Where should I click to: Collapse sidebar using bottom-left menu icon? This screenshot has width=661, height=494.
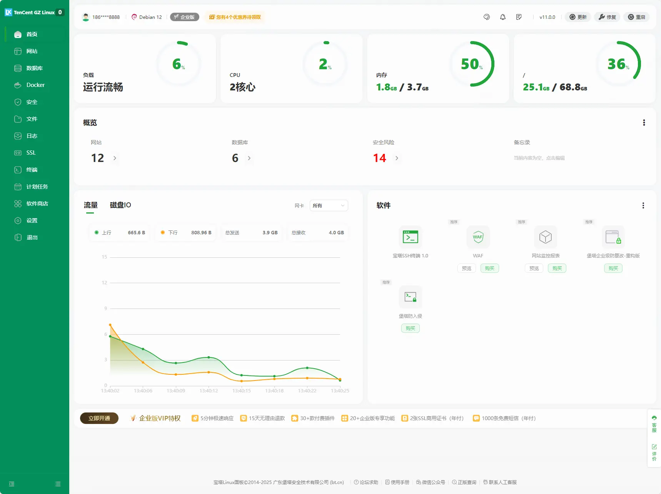[12, 484]
